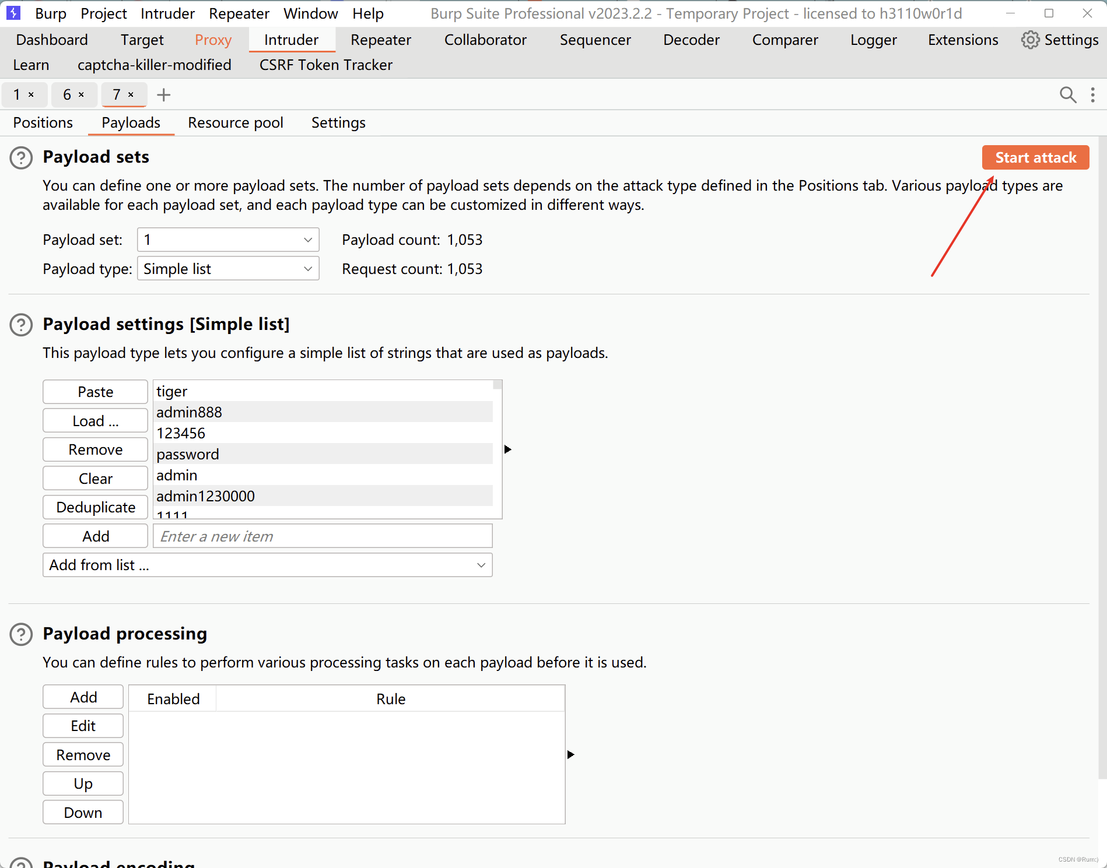The height and width of the screenshot is (868, 1107).
Task: Click the main panel vertical scrollbar
Action: click(x=1102, y=458)
